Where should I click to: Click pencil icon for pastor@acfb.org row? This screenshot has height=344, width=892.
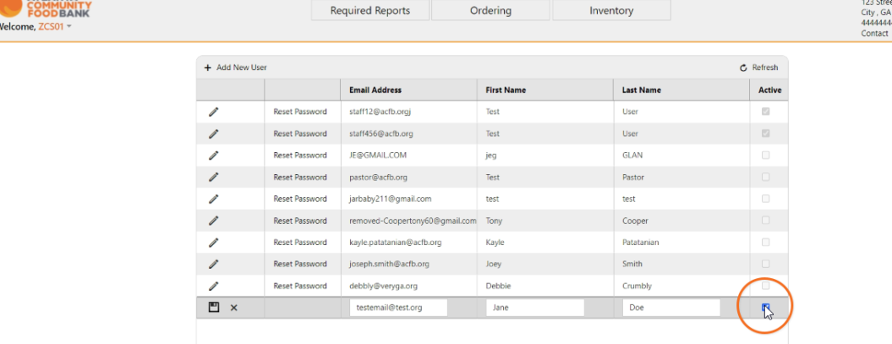[214, 177]
